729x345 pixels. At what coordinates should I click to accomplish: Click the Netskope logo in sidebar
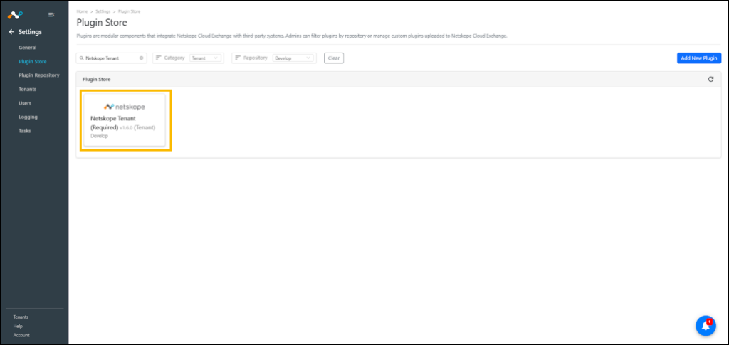15,15
